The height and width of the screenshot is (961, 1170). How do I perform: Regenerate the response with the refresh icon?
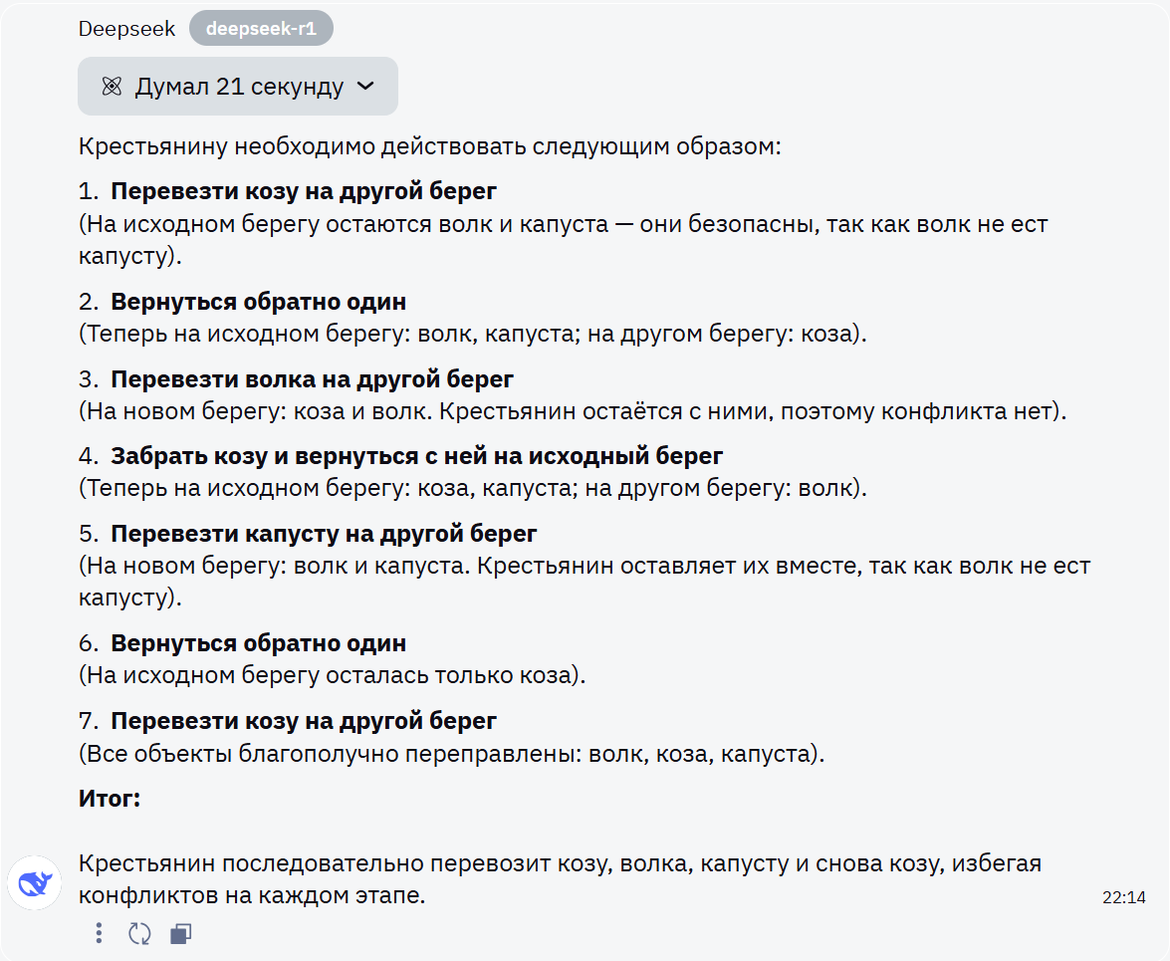(x=139, y=933)
